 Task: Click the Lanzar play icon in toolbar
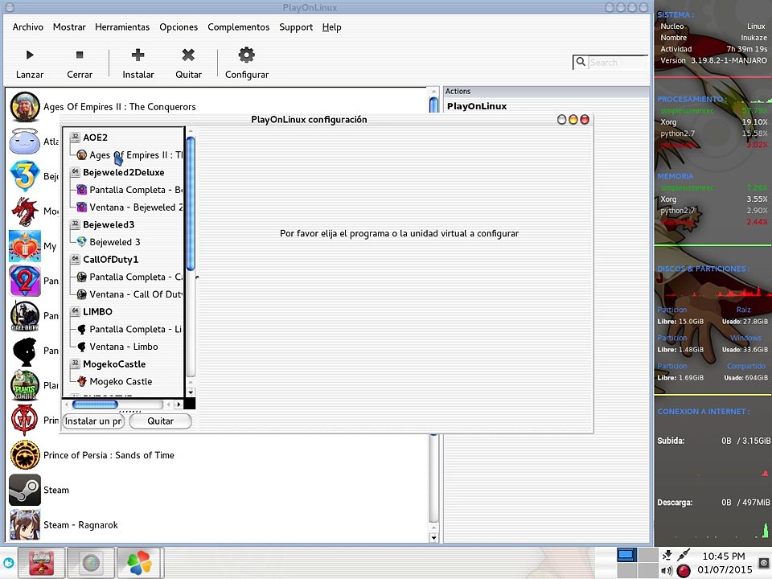pyautogui.click(x=30, y=55)
